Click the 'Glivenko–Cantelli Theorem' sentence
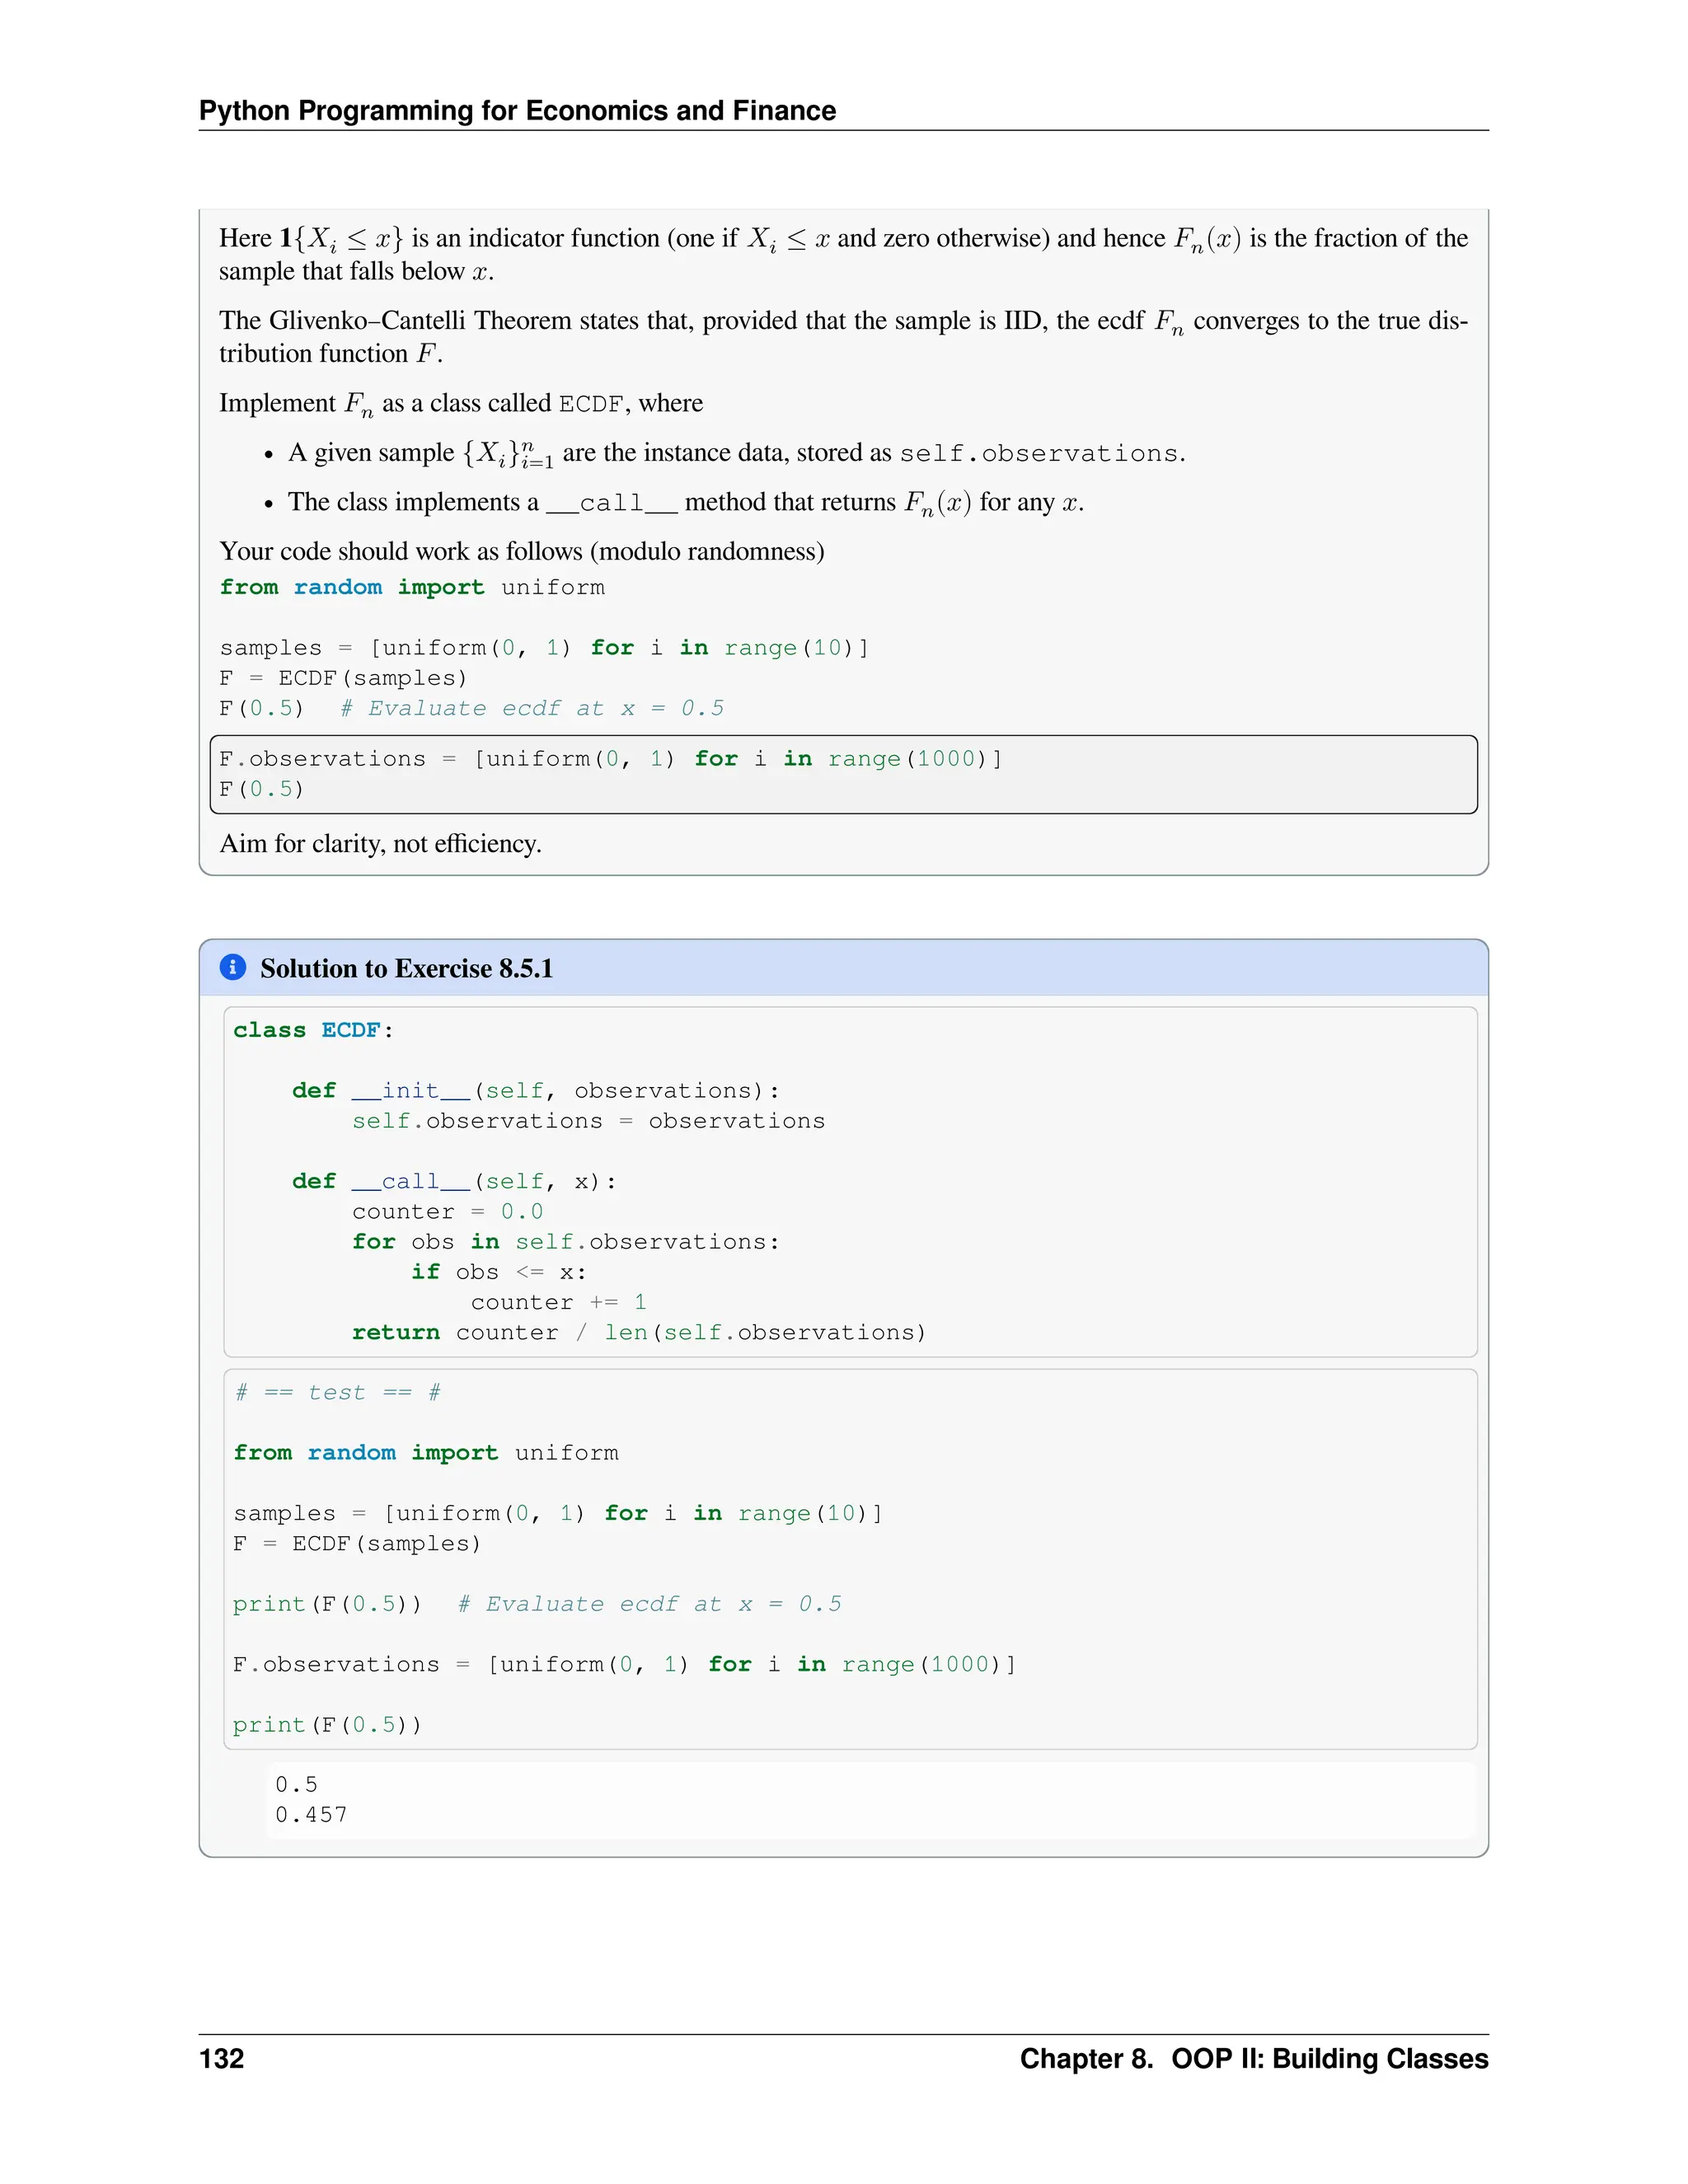The width and height of the screenshot is (1688, 2184). click(x=843, y=337)
